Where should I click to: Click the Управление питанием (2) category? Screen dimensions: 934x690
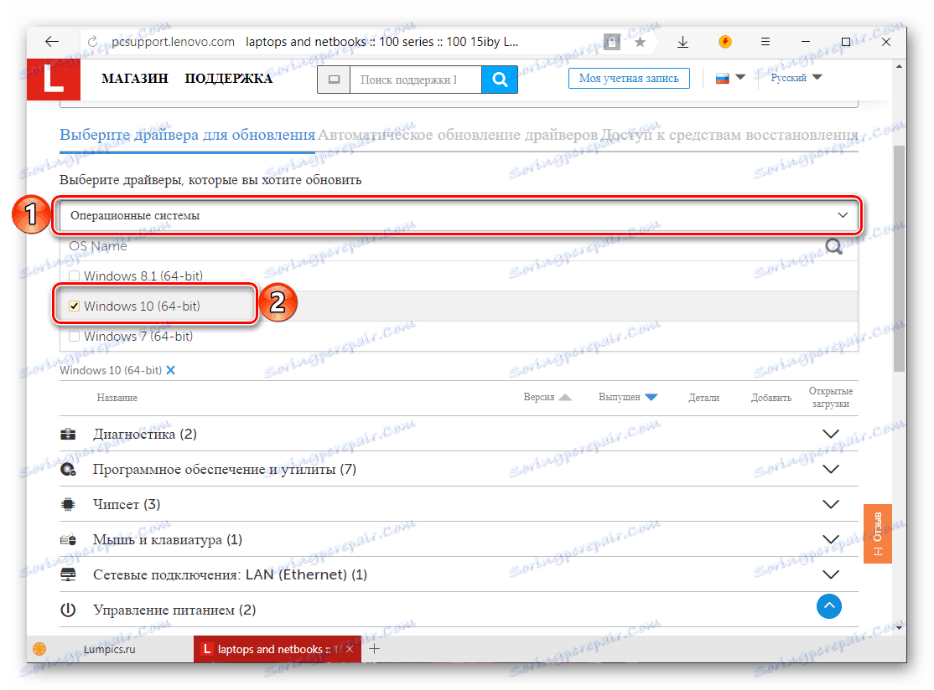tap(174, 610)
